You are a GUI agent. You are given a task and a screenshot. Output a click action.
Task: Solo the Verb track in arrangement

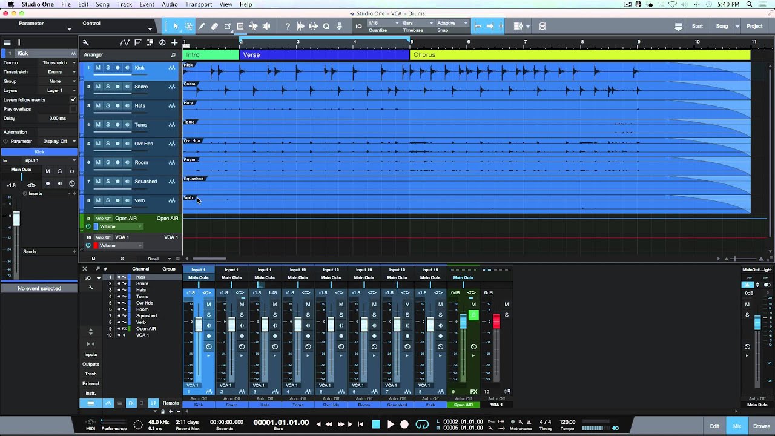[108, 200]
